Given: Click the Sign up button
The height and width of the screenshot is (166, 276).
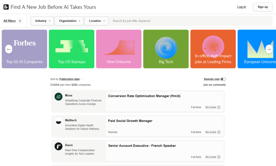Looking at the screenshot, I should tap(262, 7).
